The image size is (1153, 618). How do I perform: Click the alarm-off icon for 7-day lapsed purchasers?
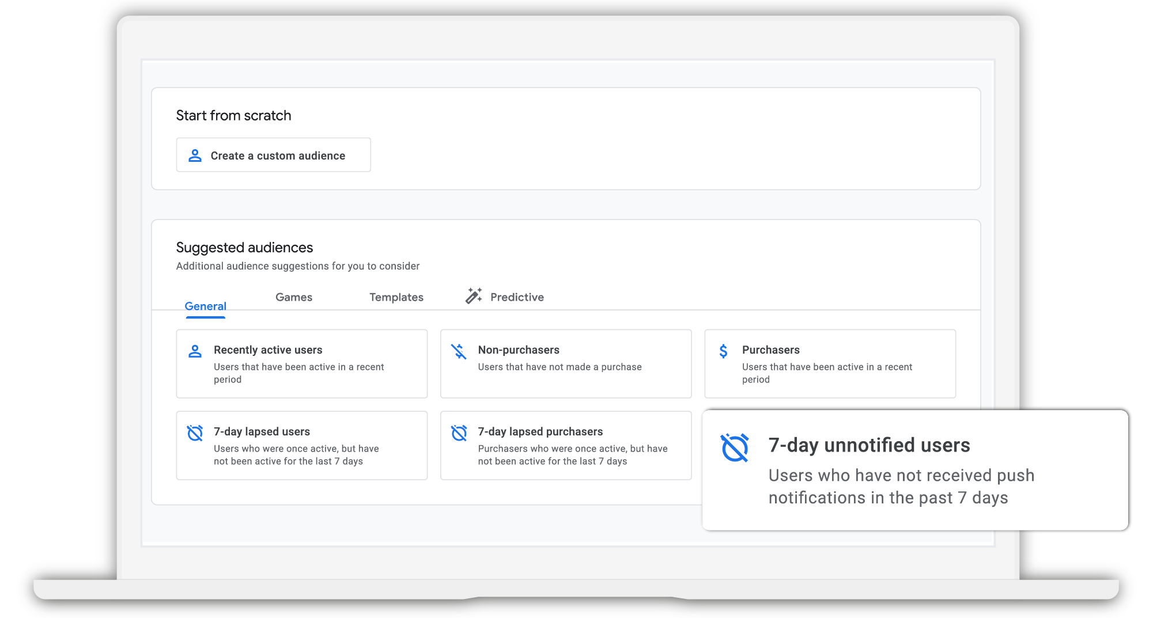459,433
